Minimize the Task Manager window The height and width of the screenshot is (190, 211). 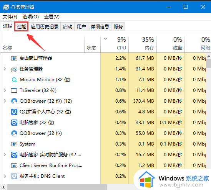tap(168, 7)
